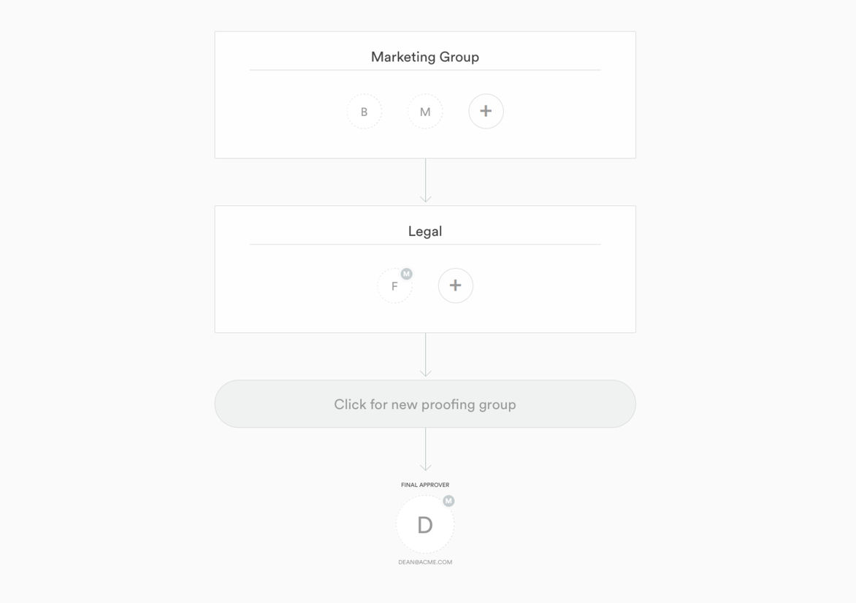Open the final approver D avatar

point(425,525)
